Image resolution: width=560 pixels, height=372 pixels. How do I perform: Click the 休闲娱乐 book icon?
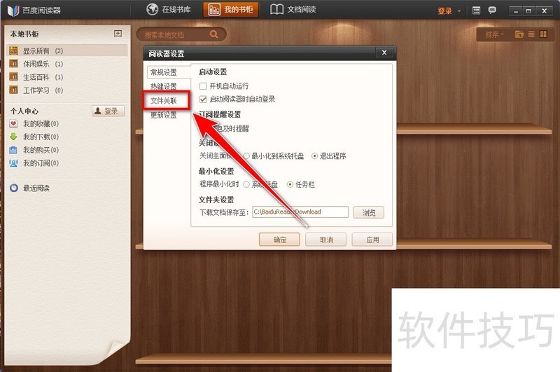click(13, 64)
